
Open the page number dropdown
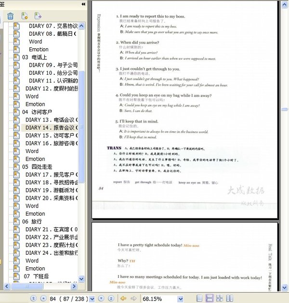(92, 299)
